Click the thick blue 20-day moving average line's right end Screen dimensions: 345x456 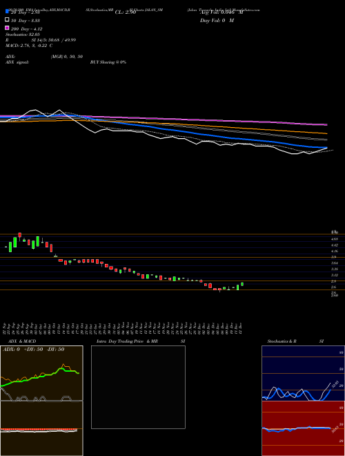coord(326,147)
